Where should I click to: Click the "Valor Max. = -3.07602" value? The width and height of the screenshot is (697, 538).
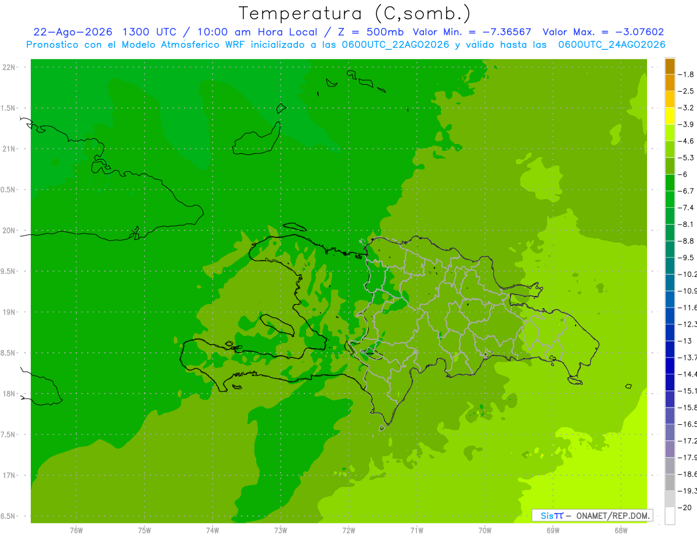(603, 32)
